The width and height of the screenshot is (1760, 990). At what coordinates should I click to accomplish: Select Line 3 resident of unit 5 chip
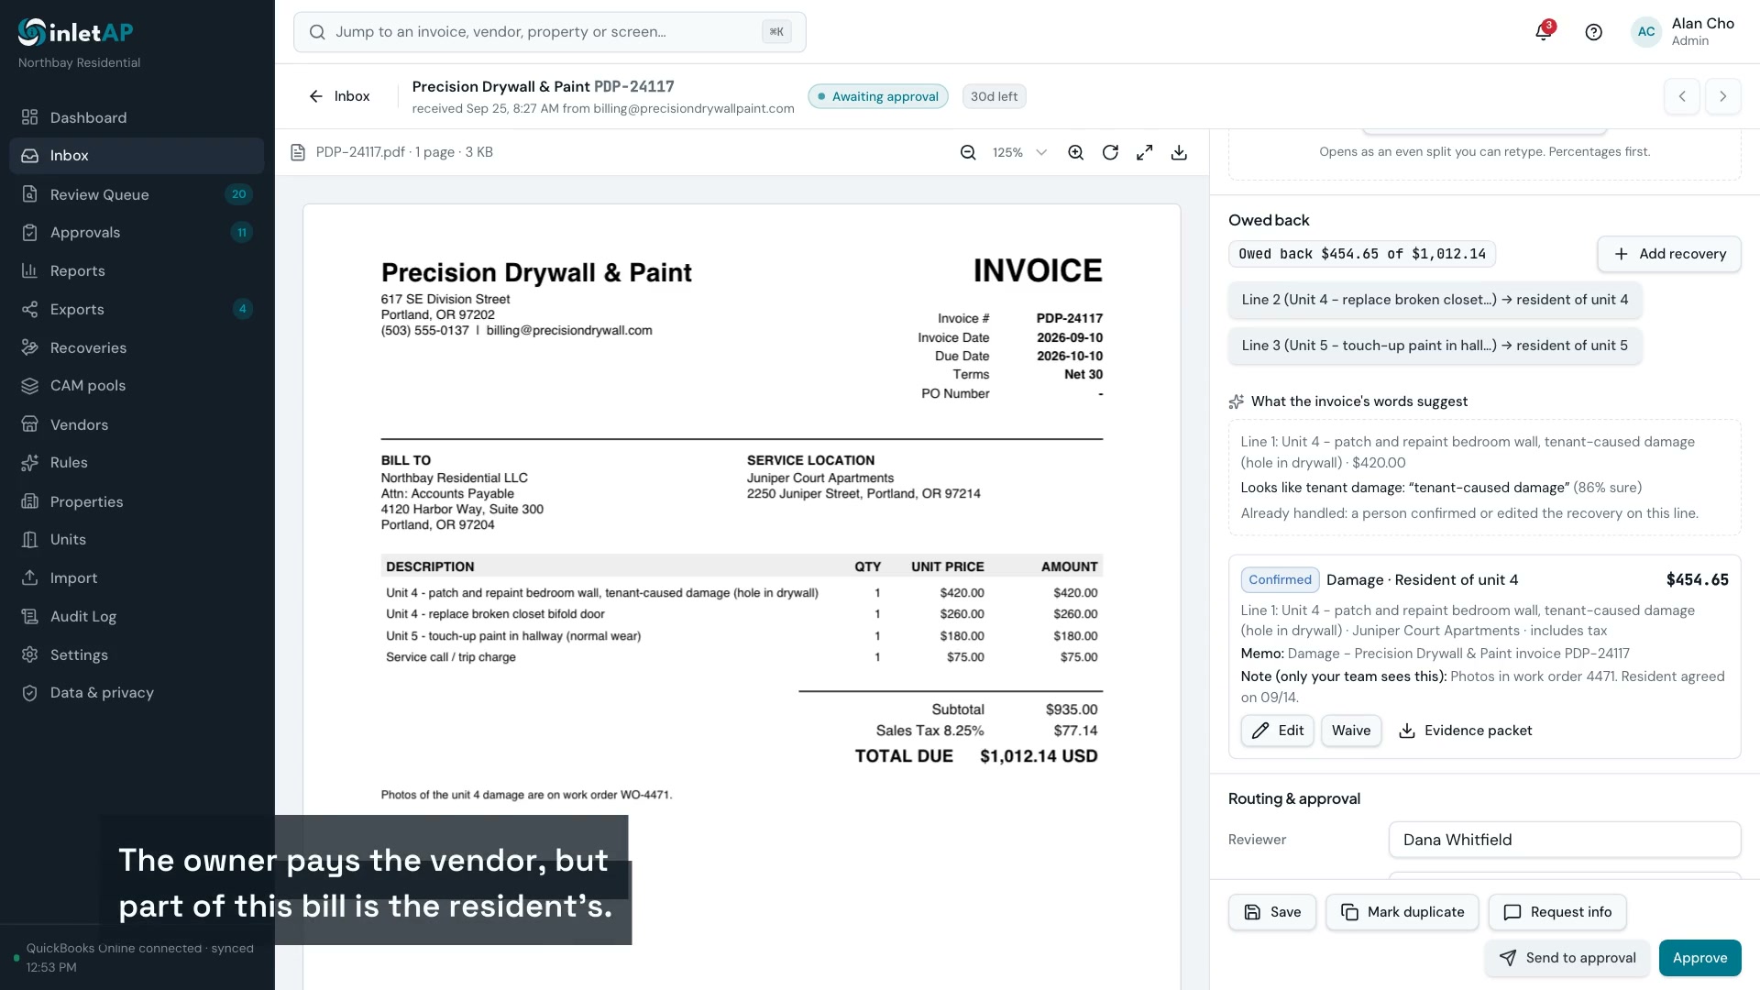click(1435, 346)
